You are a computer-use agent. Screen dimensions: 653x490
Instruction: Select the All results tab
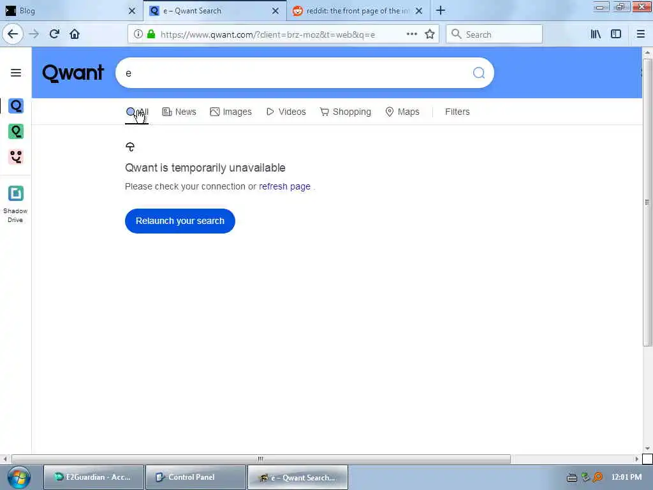click(137, 112)
